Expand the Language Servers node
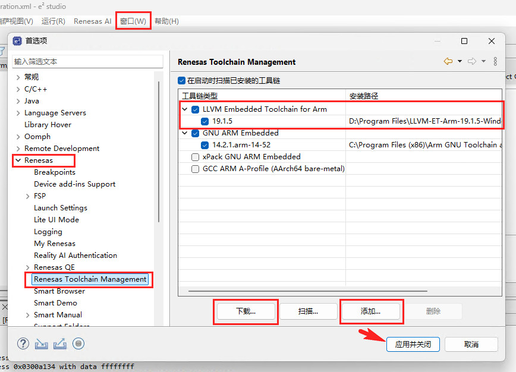The width and height of the screenshot is (516, 372). (18, 113)
